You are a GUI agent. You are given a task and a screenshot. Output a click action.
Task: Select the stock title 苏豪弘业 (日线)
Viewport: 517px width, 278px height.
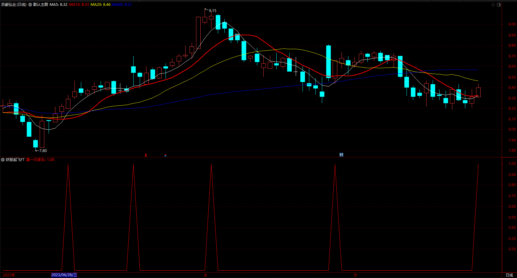click(x=14, y=5)
